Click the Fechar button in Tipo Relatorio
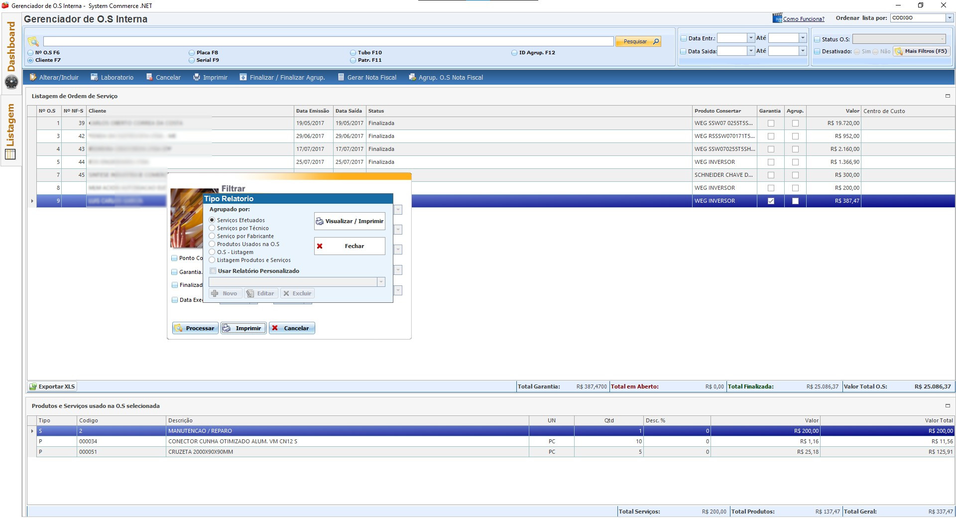 click(x=350, y=246)
